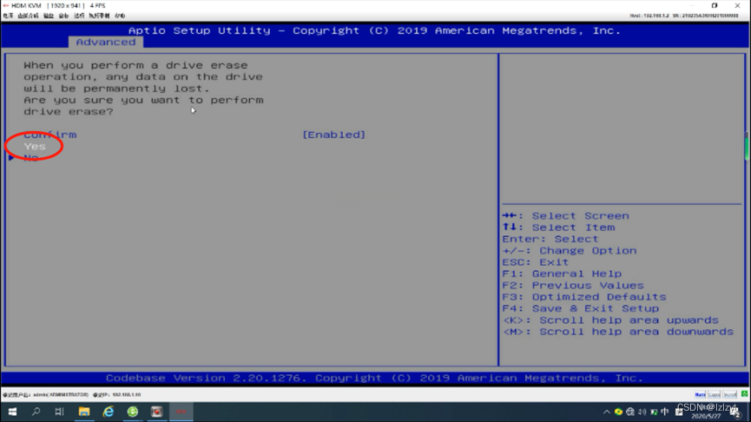Toggle the Scroll lock indicator
This screenshot has height=422, width=751.
[x=730, y=395]
